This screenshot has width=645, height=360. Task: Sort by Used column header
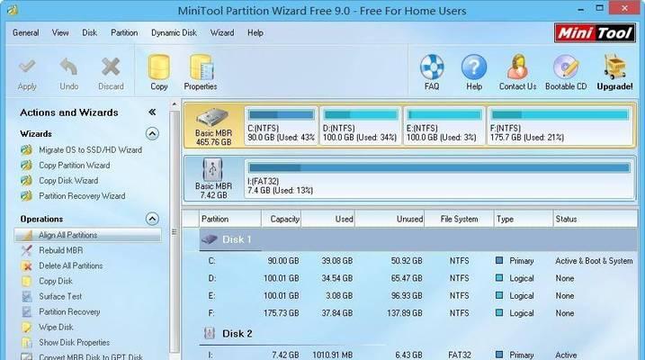(327, 219)
